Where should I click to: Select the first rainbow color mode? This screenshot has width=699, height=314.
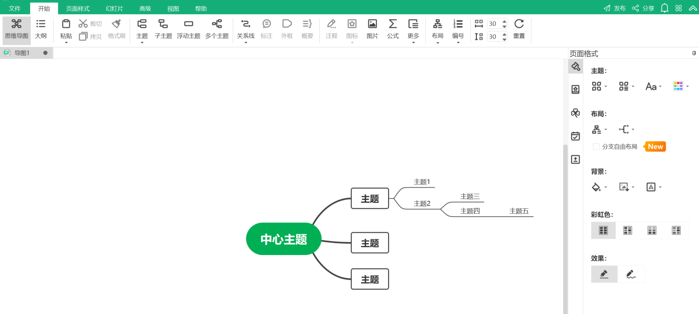[603, 230]
